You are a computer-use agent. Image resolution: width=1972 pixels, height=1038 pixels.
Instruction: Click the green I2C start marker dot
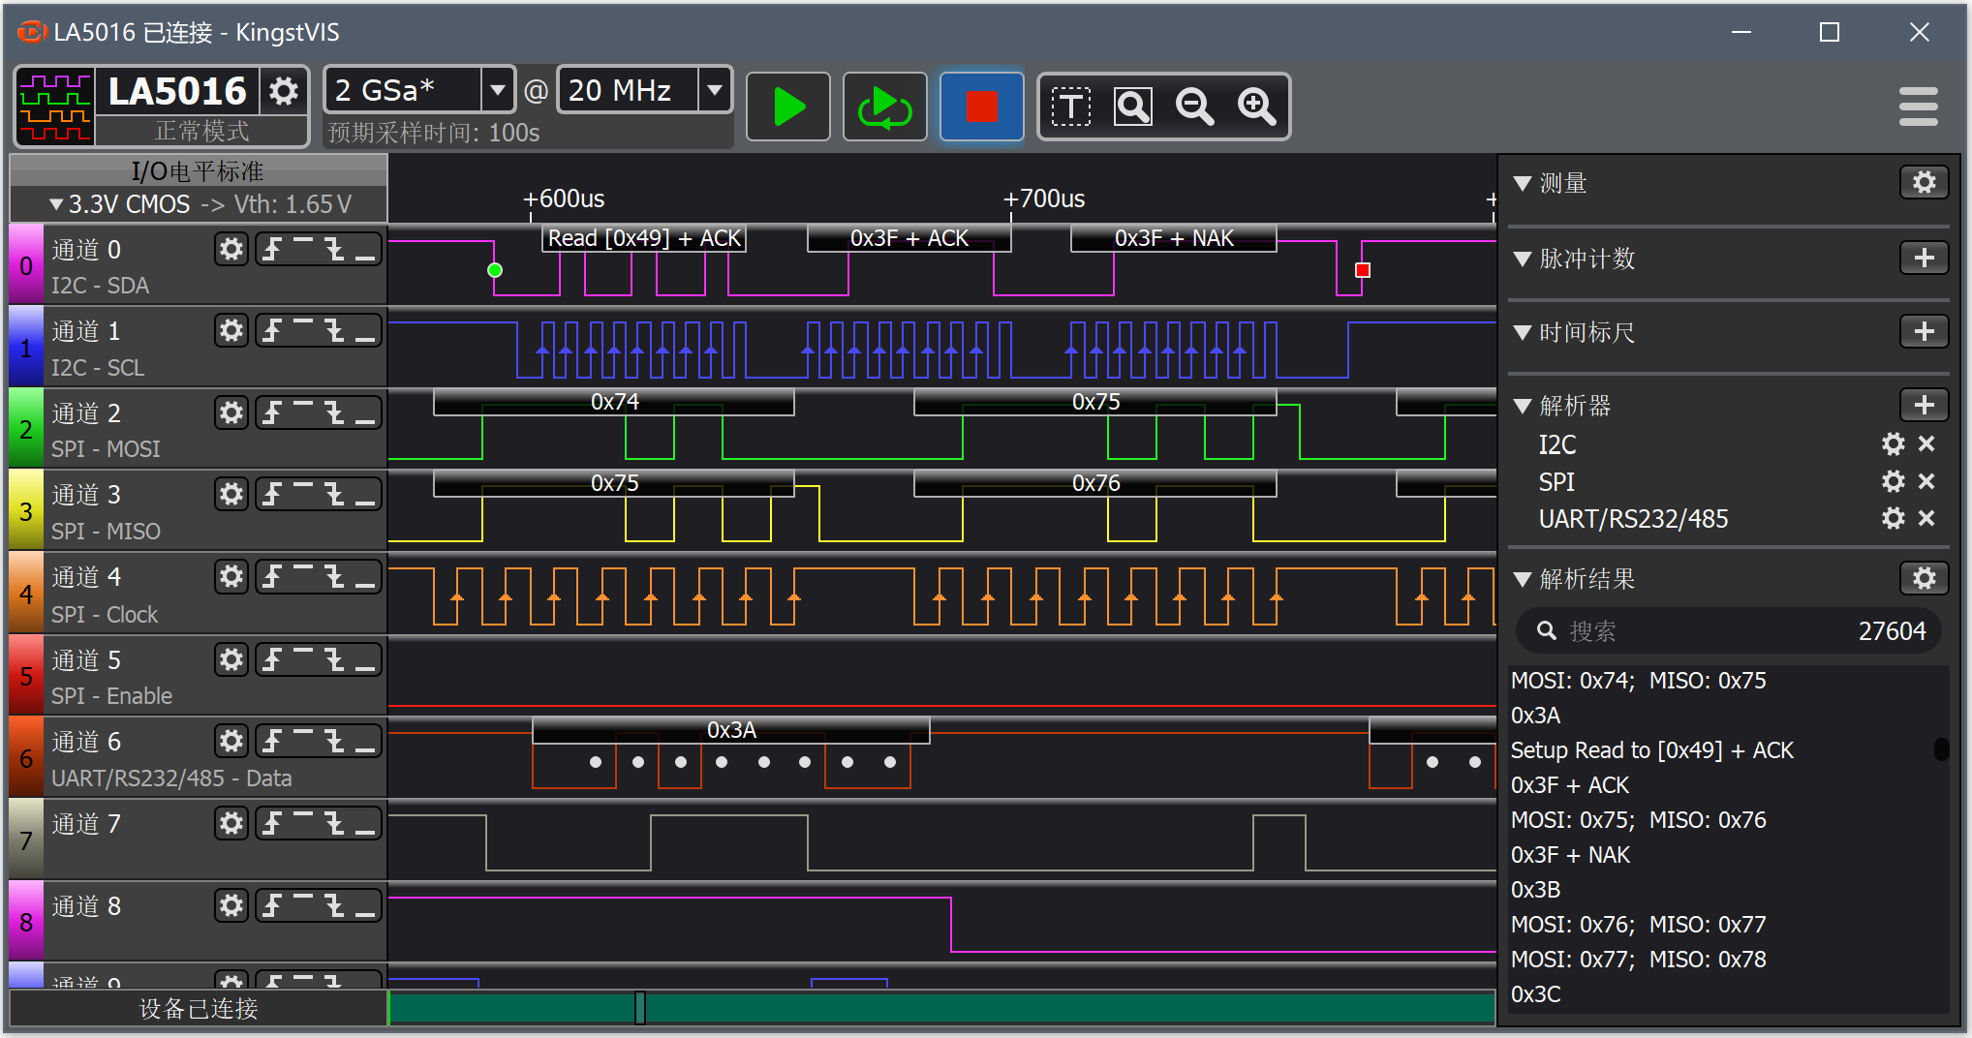495,270
